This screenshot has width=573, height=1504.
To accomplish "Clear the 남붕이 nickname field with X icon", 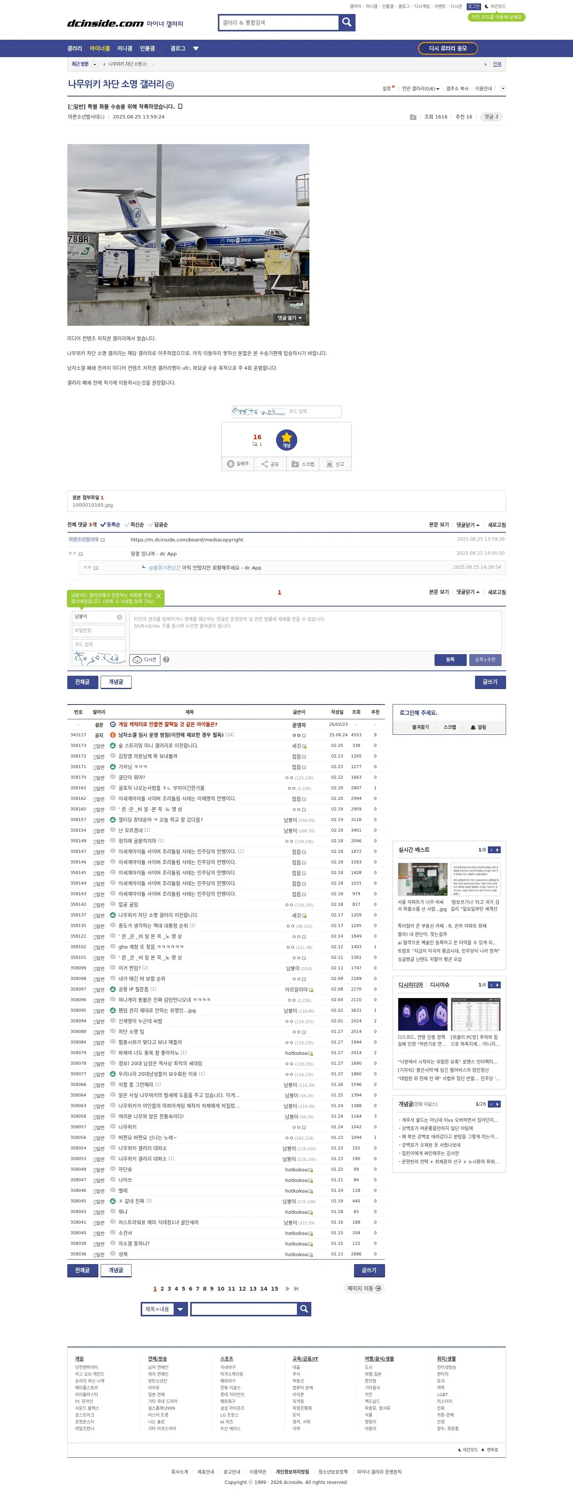I will (x=120, y=617).
